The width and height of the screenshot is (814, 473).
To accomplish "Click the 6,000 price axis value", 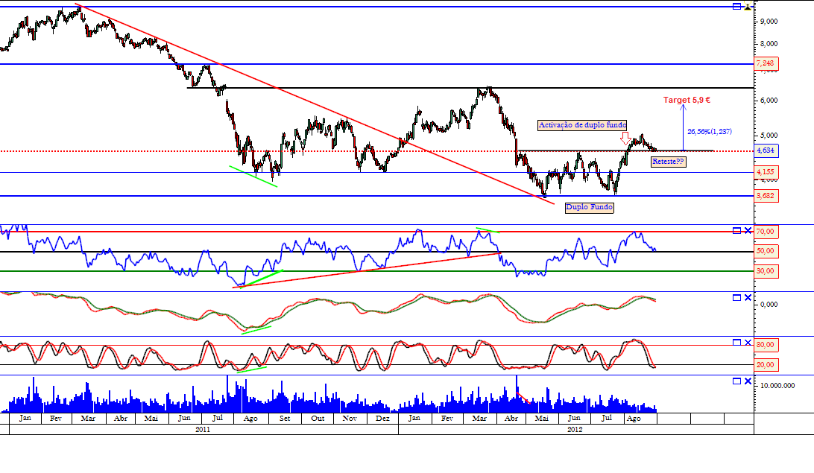I will tap(769, 101).
